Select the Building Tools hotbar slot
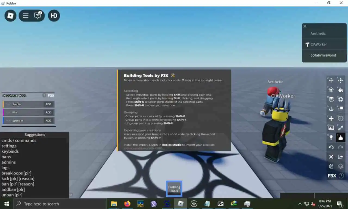Image resolution: width=348 pixels, height=209 pixels. (x=174, y=189)
